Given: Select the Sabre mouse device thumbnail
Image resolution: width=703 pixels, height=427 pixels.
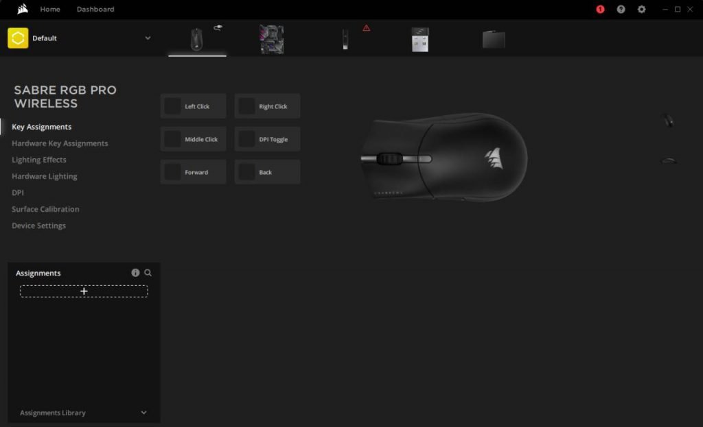Looking at the screenshot, I should click(196, 39).
